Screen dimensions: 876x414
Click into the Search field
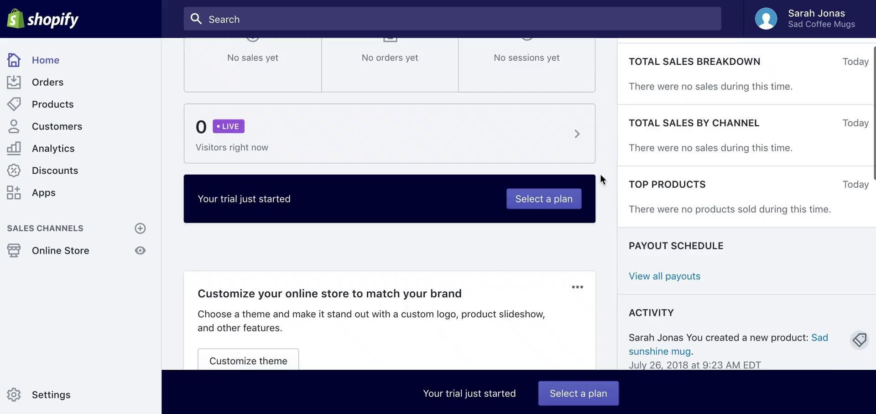452,19
